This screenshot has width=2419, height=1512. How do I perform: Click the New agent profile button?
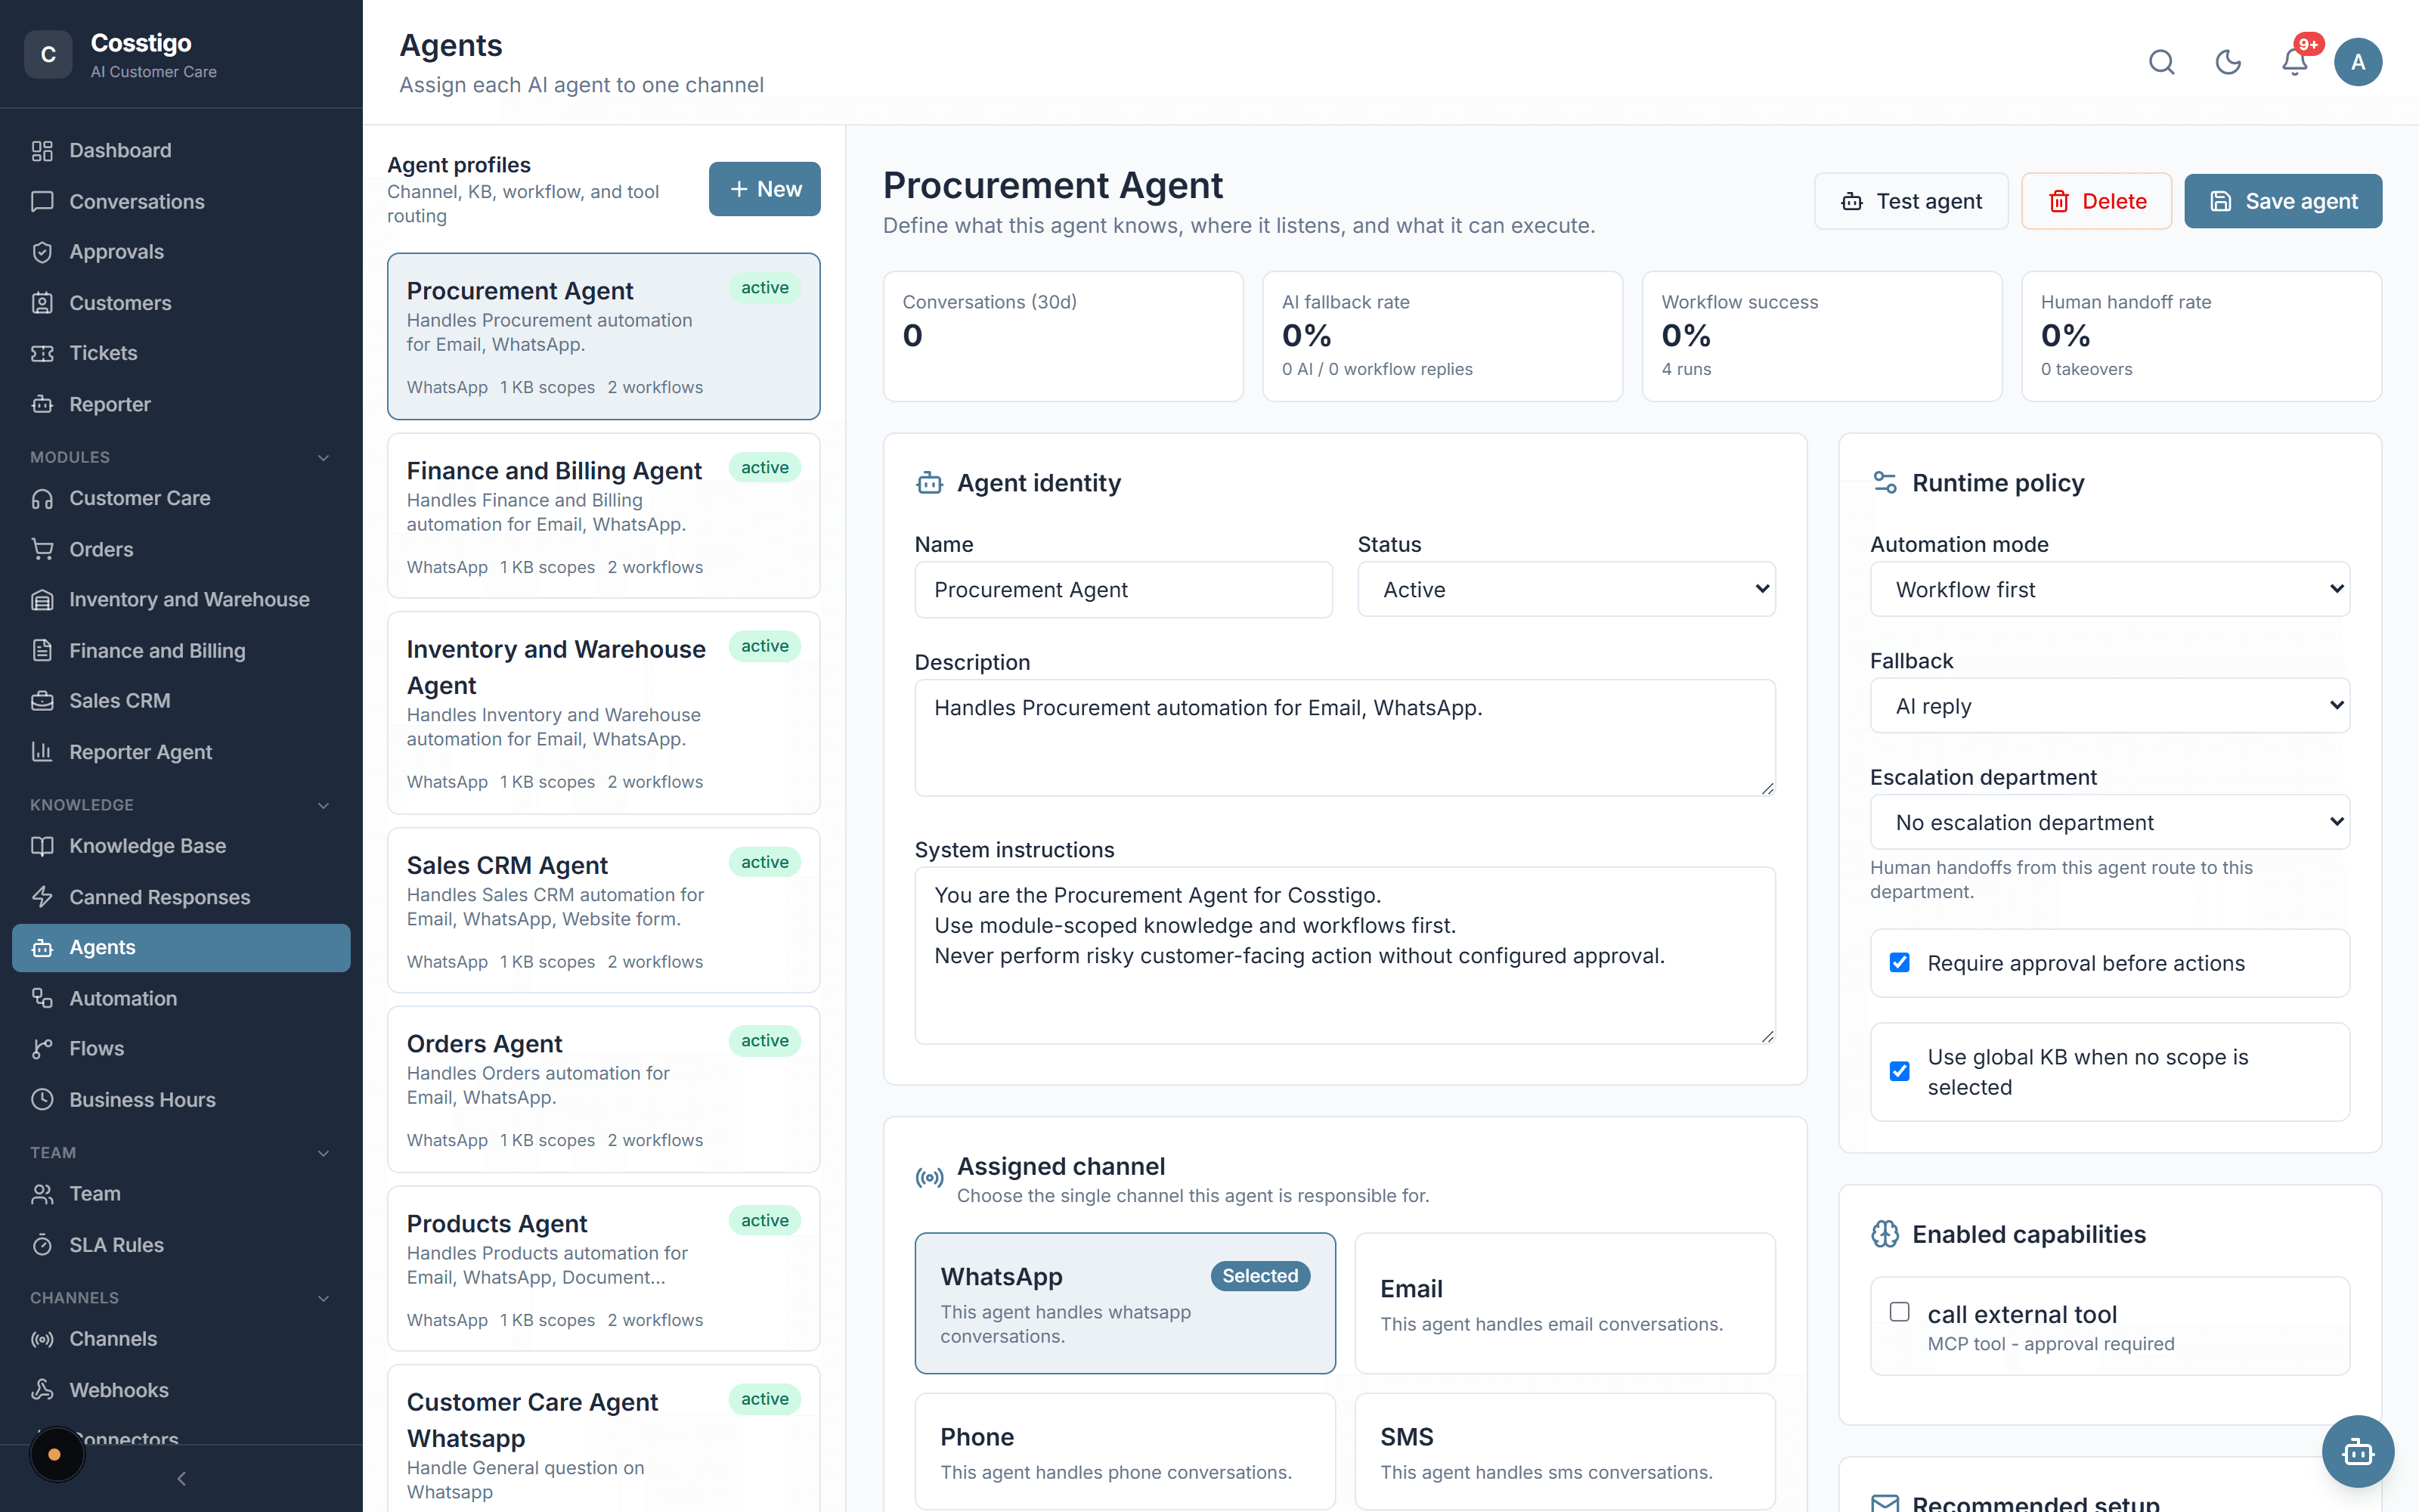(763, 189)
